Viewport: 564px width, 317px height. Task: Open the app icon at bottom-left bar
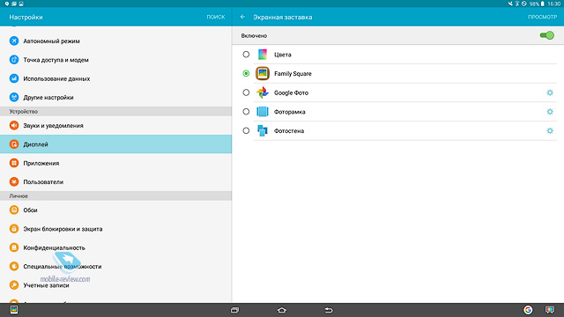click(x=14, y=310)
